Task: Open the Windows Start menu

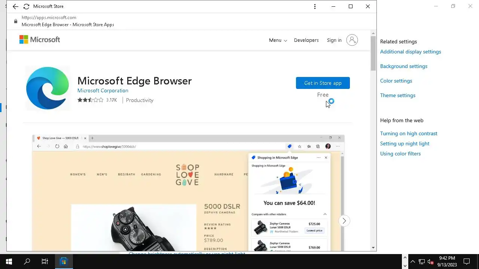Action: [9, 262]
